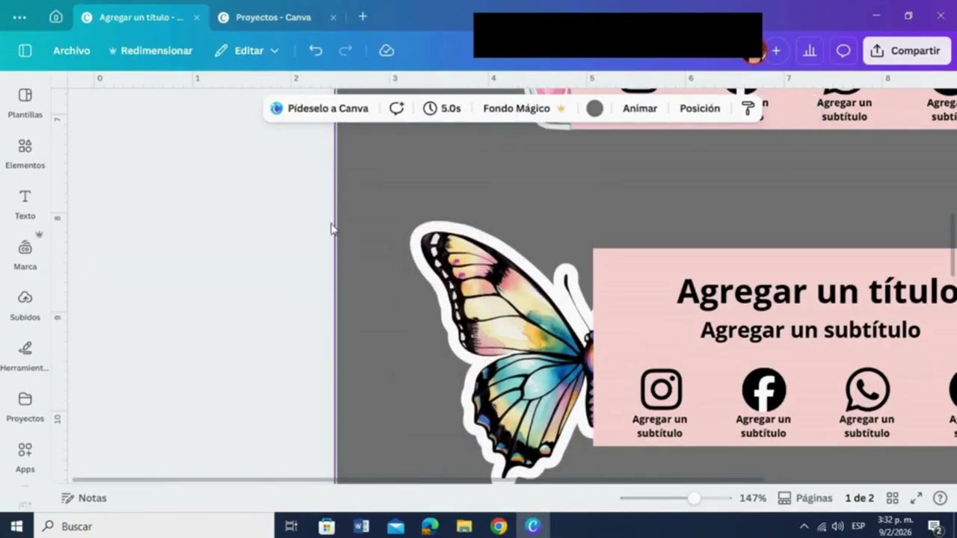
Task: Select the Agregar un título heading
Action: pyautogui.click(x=816, y=291)
